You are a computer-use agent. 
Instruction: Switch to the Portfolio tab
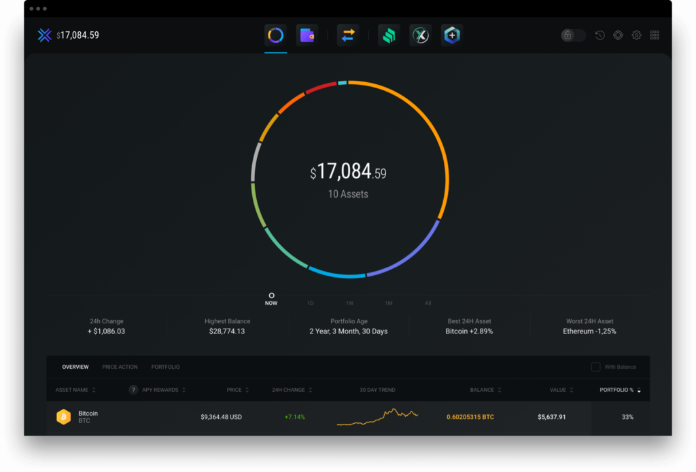point(166,367)
